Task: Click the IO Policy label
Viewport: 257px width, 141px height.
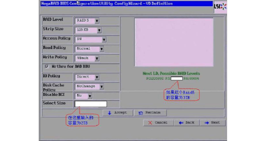Action: click(52, 76)
